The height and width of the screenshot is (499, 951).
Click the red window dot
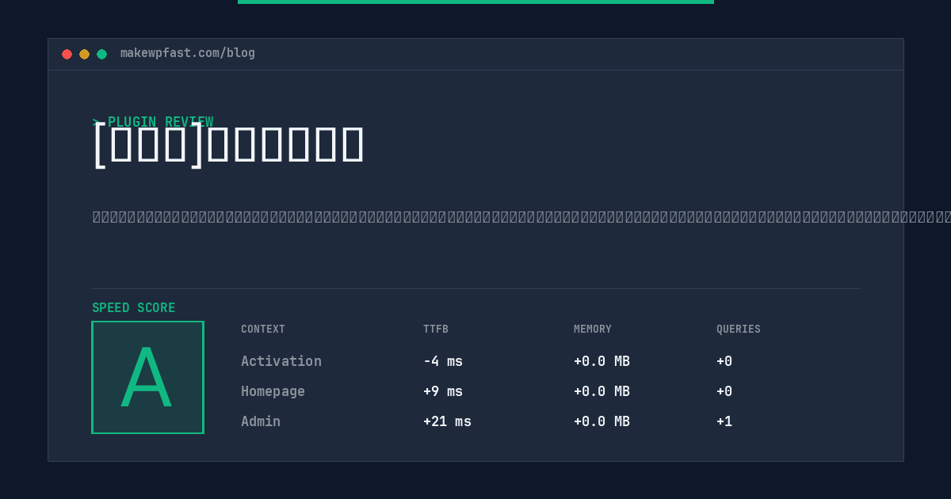click(x=67, y=54)
